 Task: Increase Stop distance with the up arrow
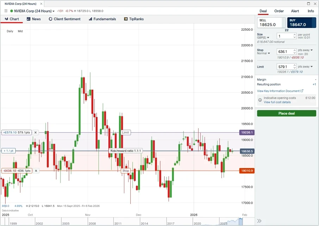[294, 50]
